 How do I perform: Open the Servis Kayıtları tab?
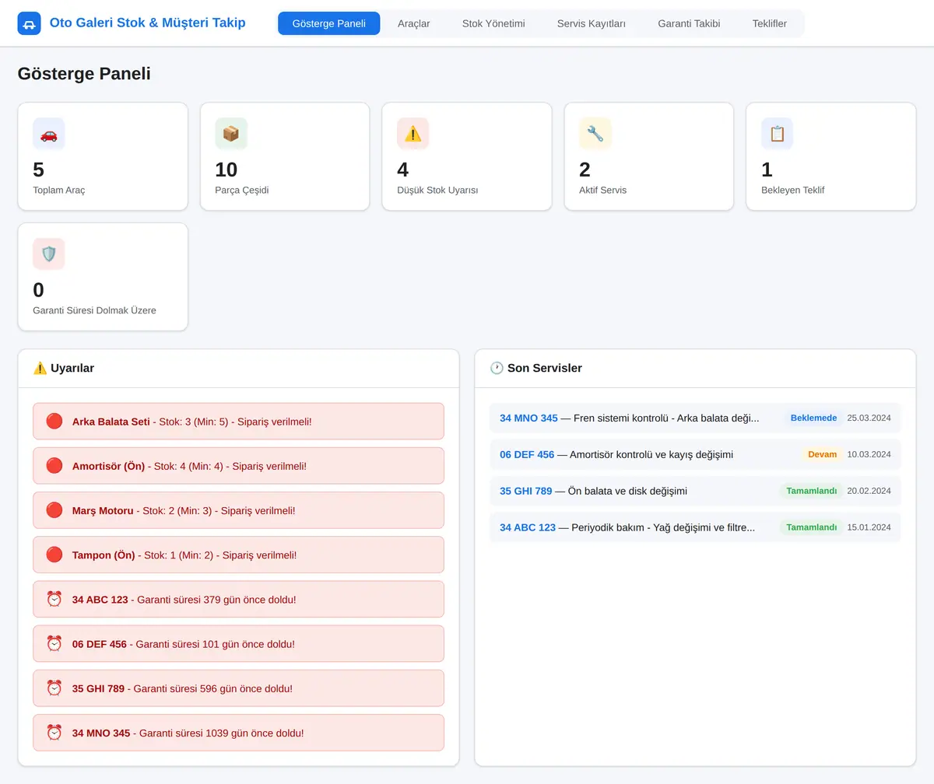pyautogui.click(x=592, y=23)
